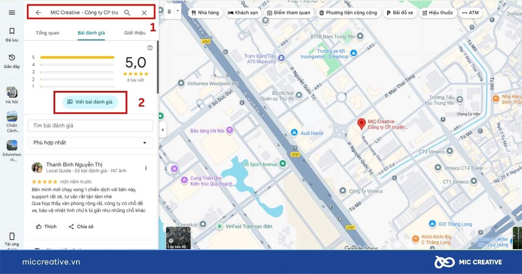Viewport: 522px width, 274px height.
Task: Filter by Điểm tham quan chip
Action: (x=288, y=13)
